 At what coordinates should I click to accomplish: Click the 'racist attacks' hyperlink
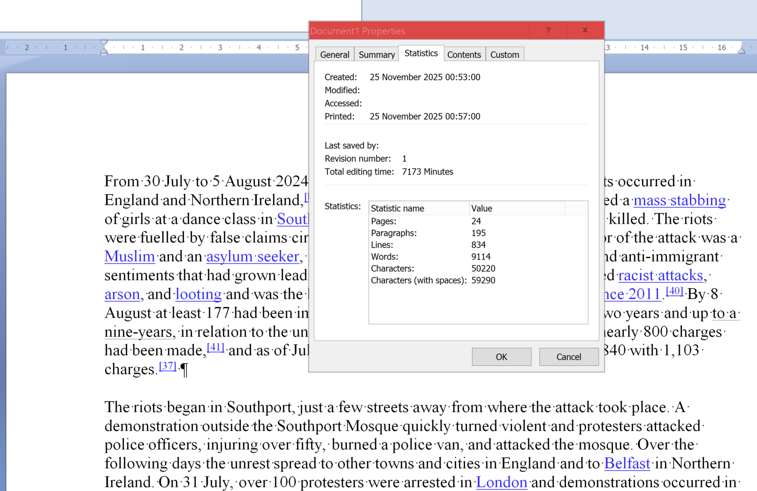660,276
